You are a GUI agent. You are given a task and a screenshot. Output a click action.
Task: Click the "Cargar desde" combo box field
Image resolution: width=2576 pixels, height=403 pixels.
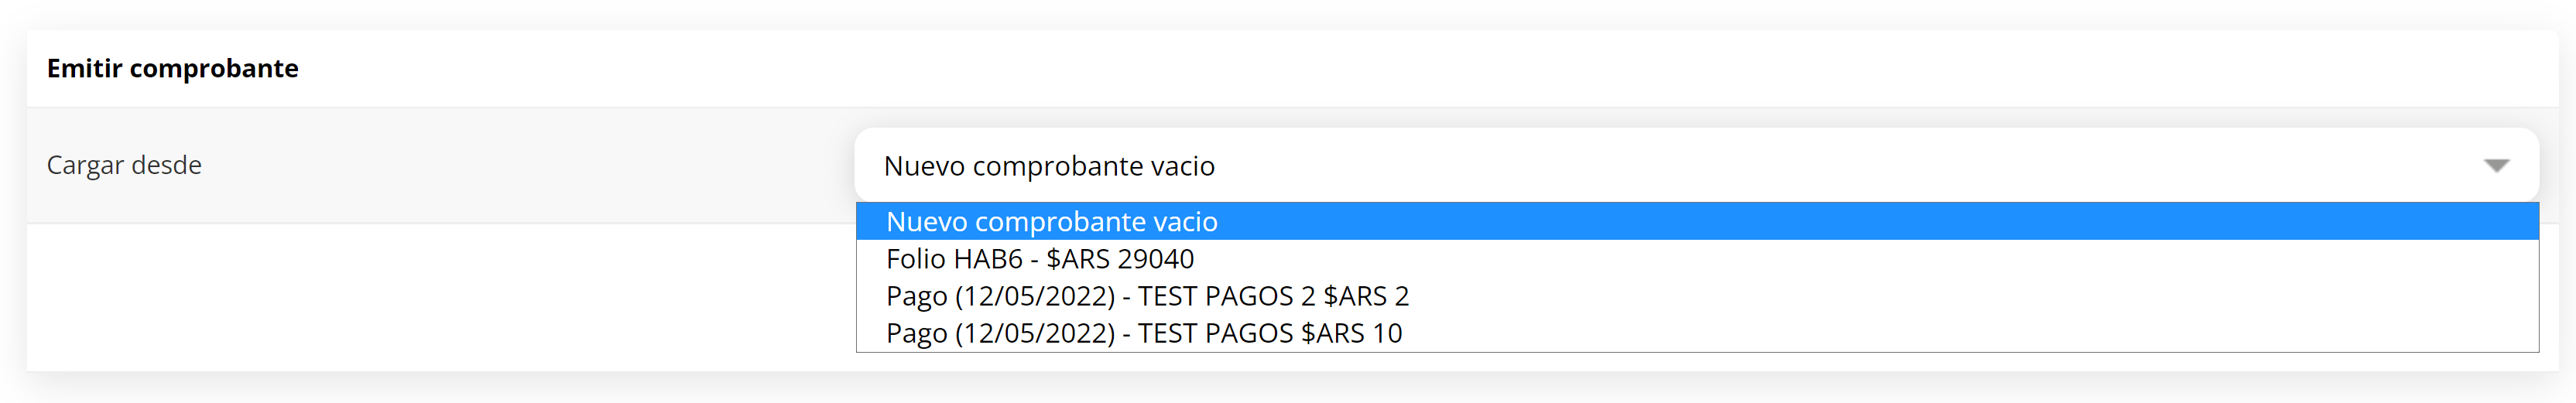1600,165
